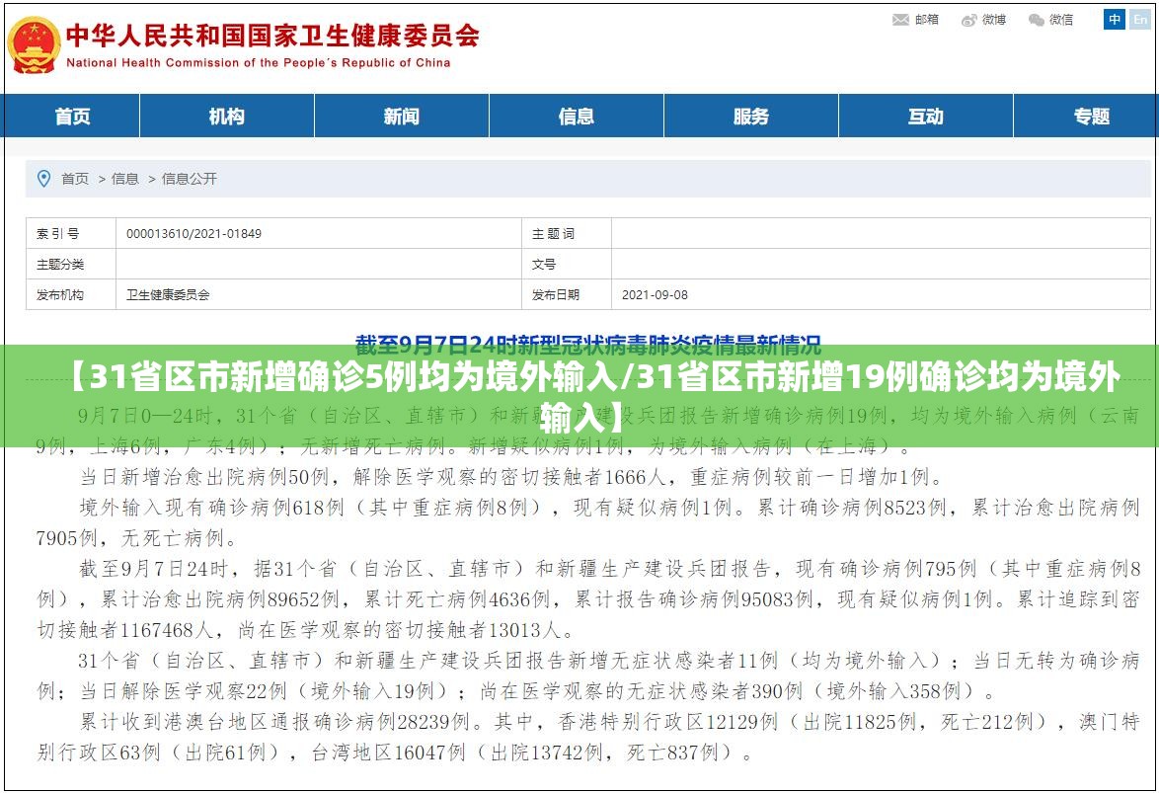Open the 机构 navigation menu

227,117
